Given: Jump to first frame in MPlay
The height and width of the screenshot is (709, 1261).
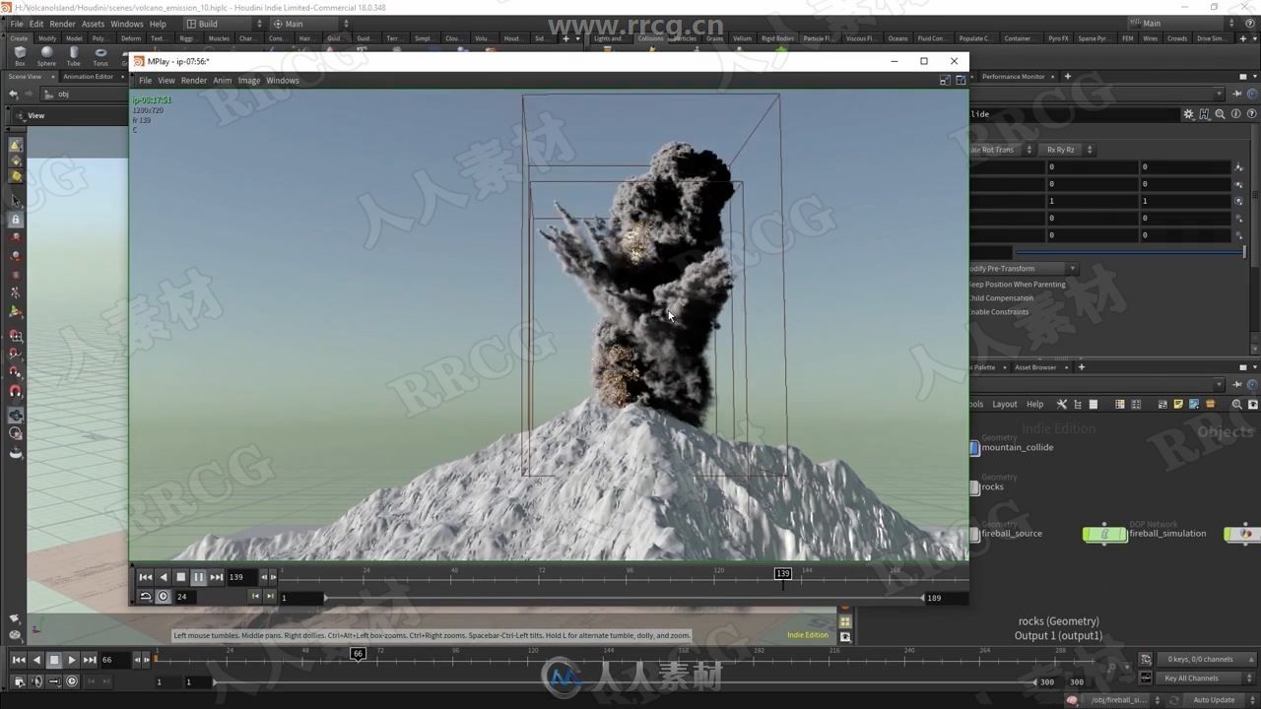Looking at the screenshot, I should tap(145, 577).
